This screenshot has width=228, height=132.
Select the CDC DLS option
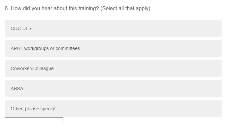pos(113,28)
